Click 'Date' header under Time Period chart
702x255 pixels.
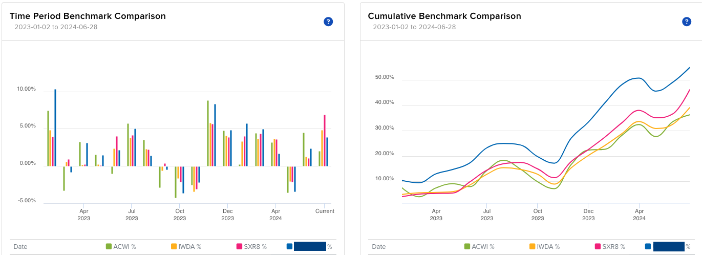click(20, 247)
